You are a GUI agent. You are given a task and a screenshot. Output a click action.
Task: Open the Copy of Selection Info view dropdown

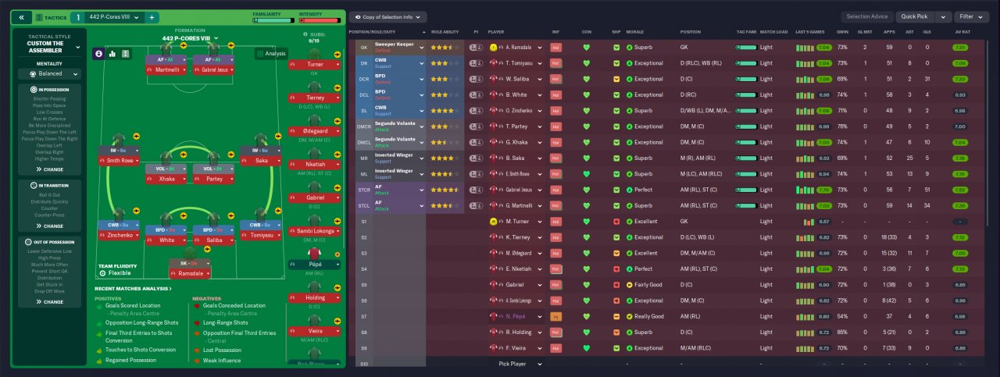click(x=387, y=16)
